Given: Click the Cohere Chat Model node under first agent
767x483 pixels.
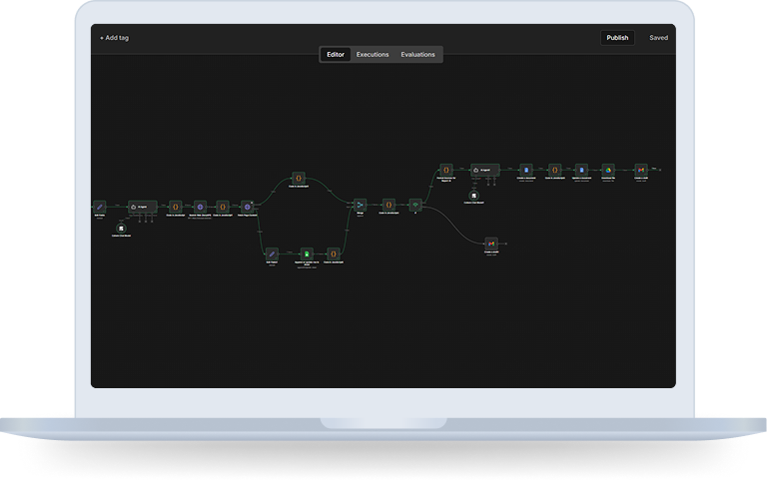Looking at the screenshot, I should 119,229.
